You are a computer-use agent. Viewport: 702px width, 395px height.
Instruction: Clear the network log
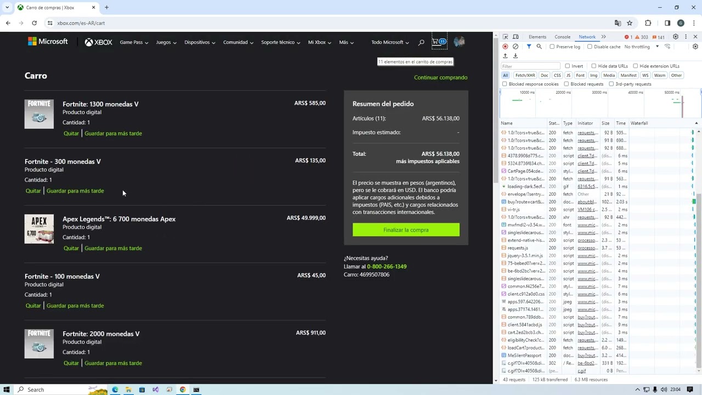pyautogui.click(x=516, y=47)
